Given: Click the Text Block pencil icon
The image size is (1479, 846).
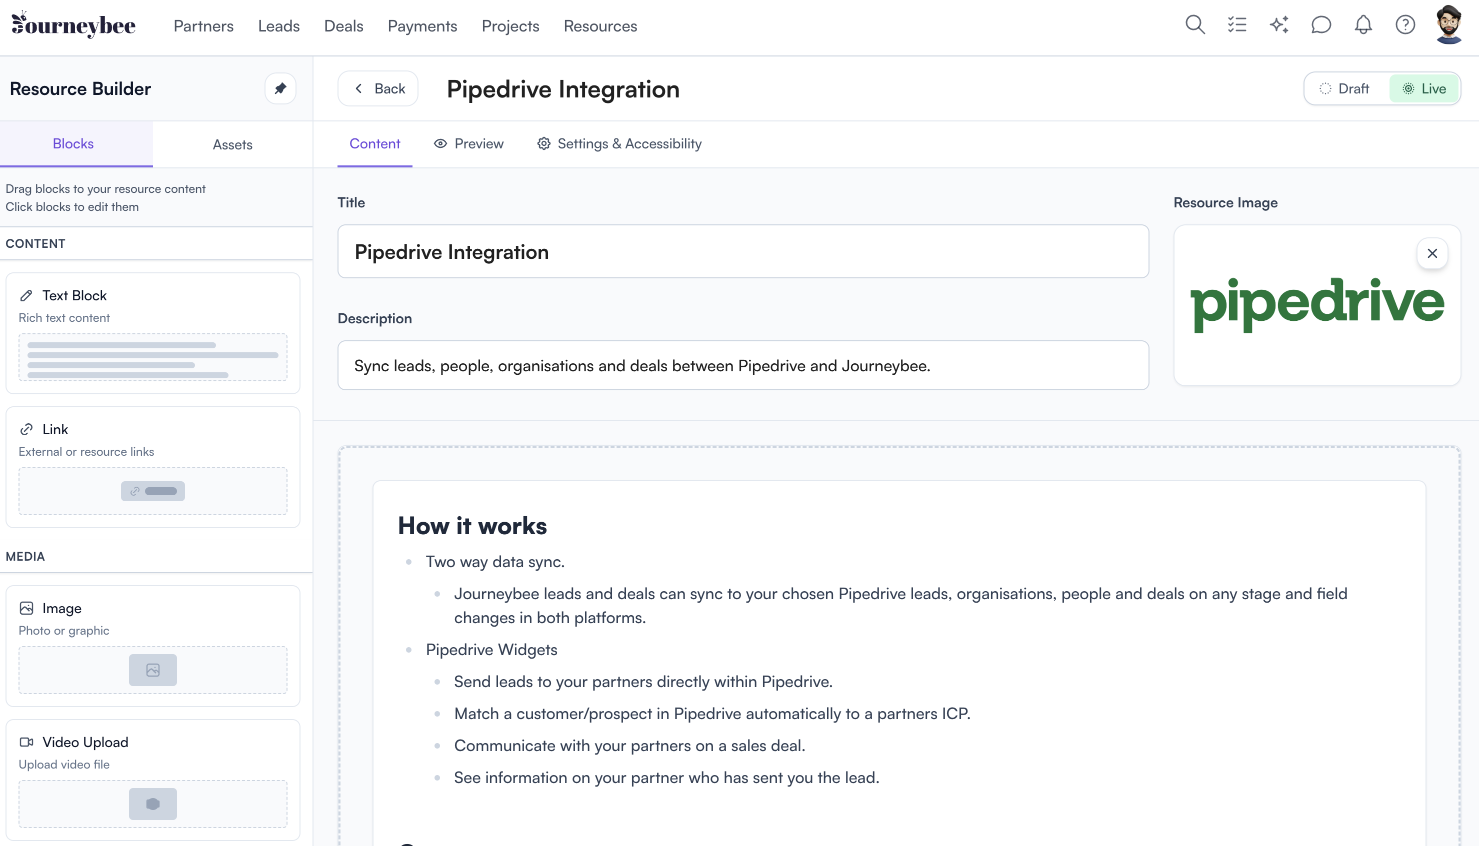Looking at the screenshot, I should tap(26, 295).
